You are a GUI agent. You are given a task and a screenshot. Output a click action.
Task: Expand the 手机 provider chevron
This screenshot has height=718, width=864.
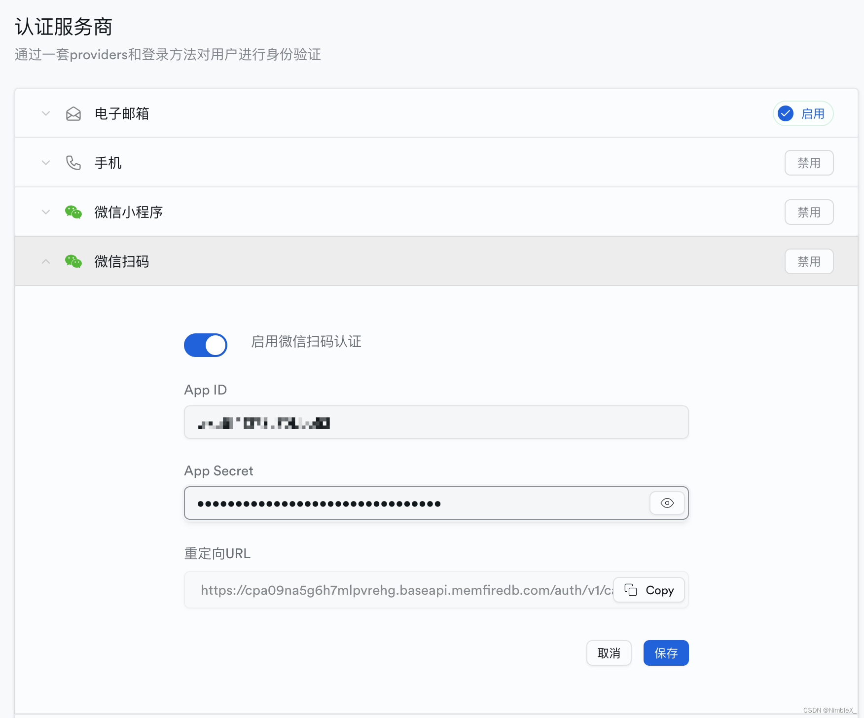pyautogui.click(x=46, y=163)
